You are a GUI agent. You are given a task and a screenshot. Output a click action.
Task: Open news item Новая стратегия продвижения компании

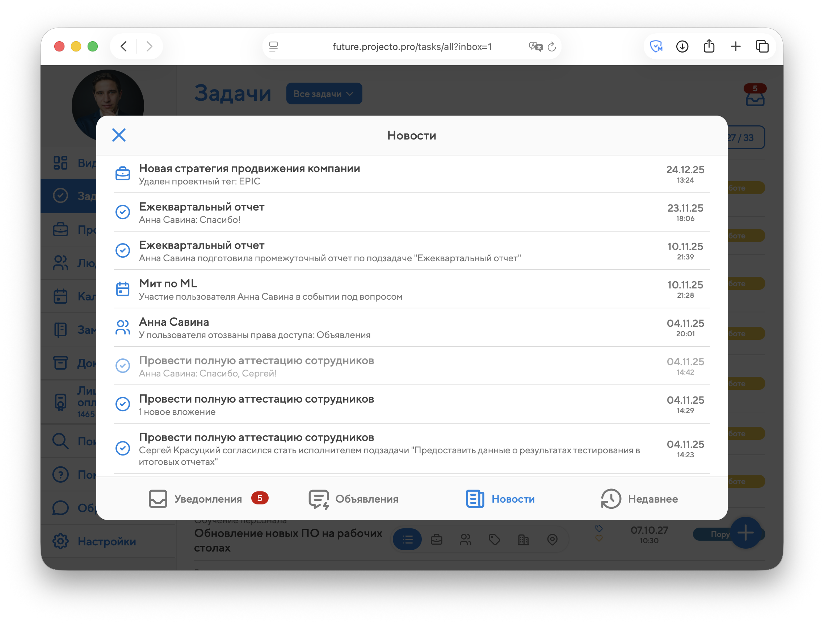coord(249,169)
